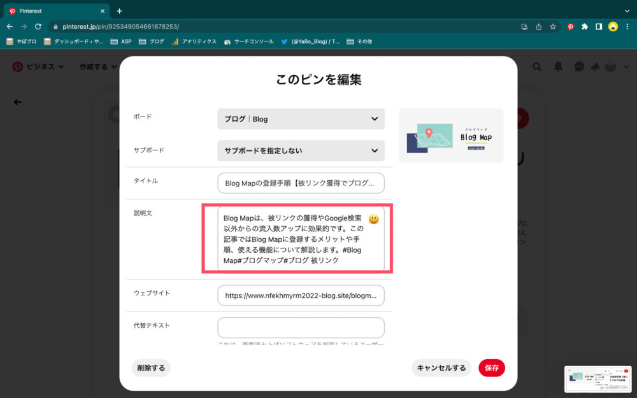Click the 代替テキスト input field
The image size is (637, 398).
click(x=301, y=328)
